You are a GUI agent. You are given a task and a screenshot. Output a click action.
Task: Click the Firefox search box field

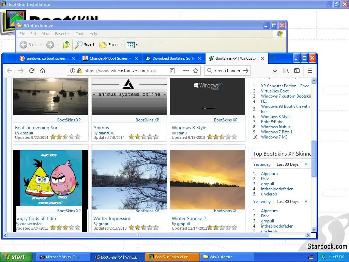(227, 71)
